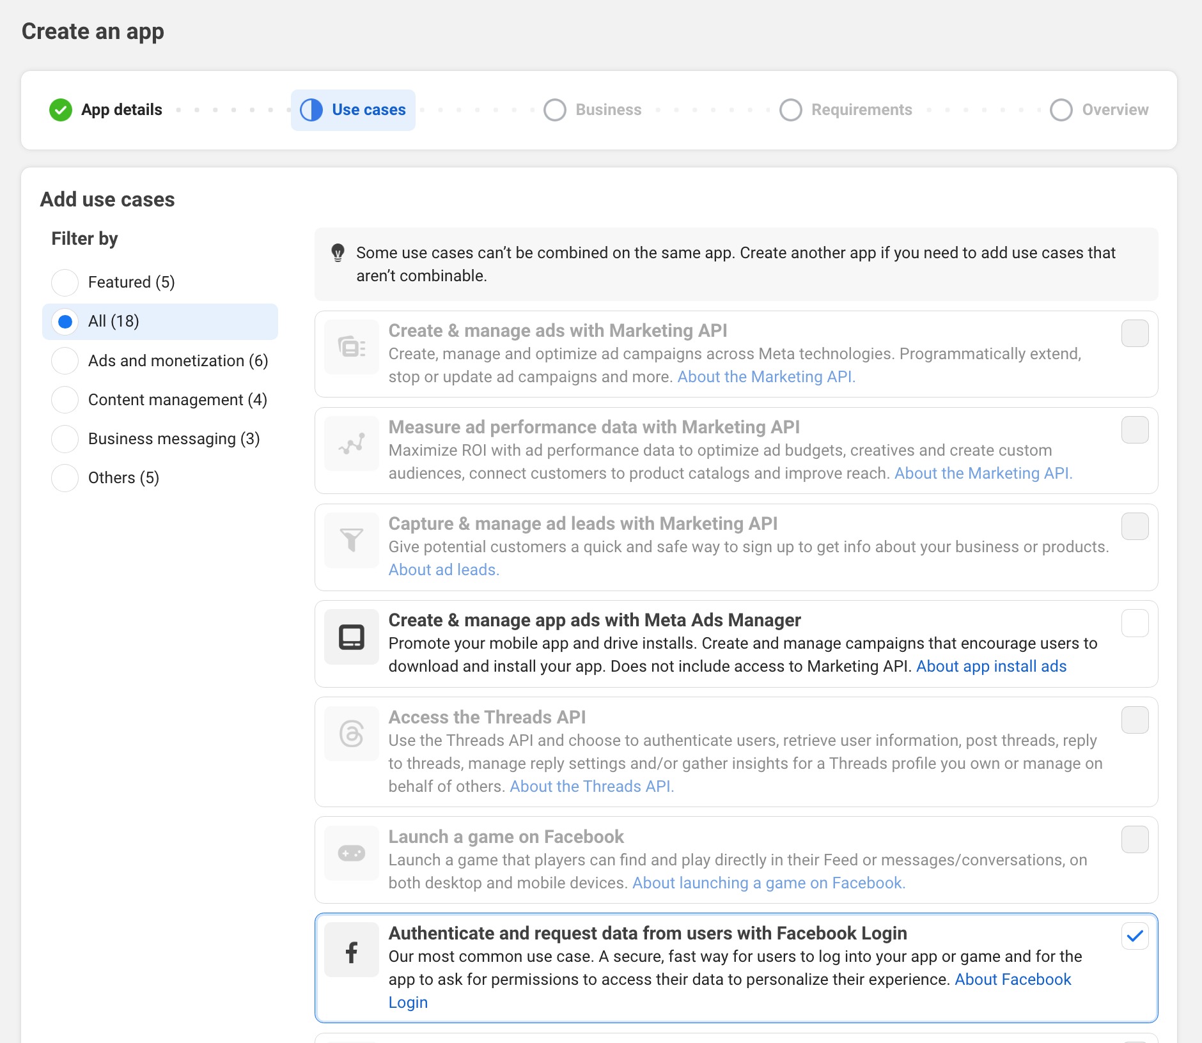The width and height of the screenshot is (1202, 1043).
Task: Select Business messaging (3) filter
Action: (x=65, y=438)
